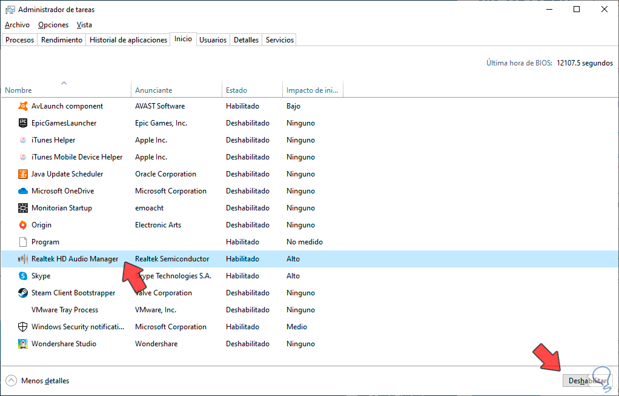Select the EpicGamesLauncher entry name
Screen dimensions: 619x396
coord(64,123)
